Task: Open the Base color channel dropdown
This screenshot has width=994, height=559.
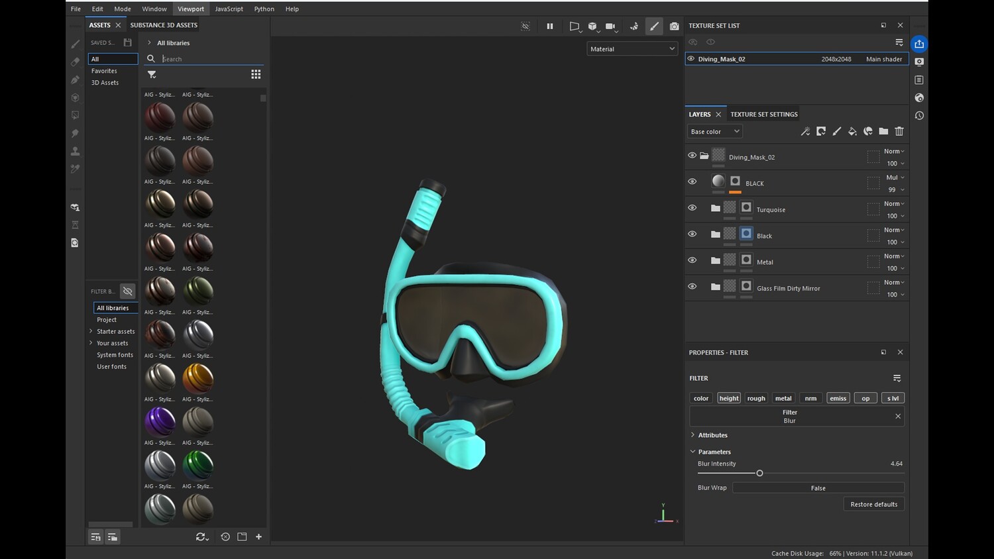Action: 714,132
